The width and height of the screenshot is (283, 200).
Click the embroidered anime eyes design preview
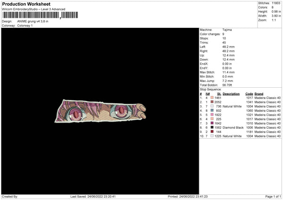point(100,111)
